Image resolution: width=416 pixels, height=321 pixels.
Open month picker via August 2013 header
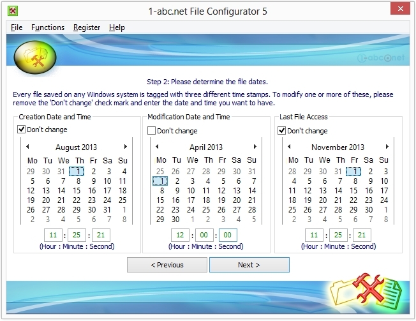point(77,147)
